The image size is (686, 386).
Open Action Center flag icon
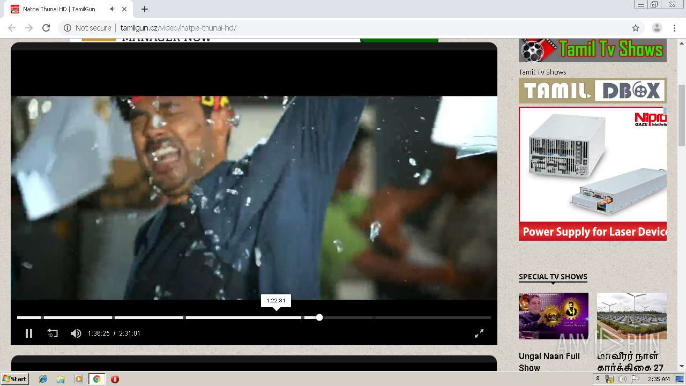(x=635, y=379)
